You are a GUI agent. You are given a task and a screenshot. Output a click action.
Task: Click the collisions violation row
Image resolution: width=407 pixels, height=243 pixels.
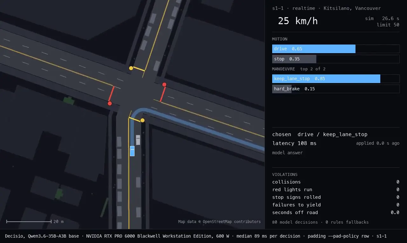pos(336,182)
